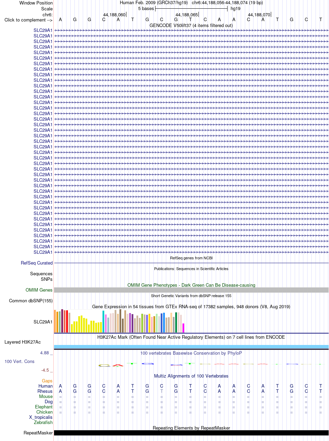329x441 pixels.
Task: Click the Scale track label
Action: coord(47,9)
